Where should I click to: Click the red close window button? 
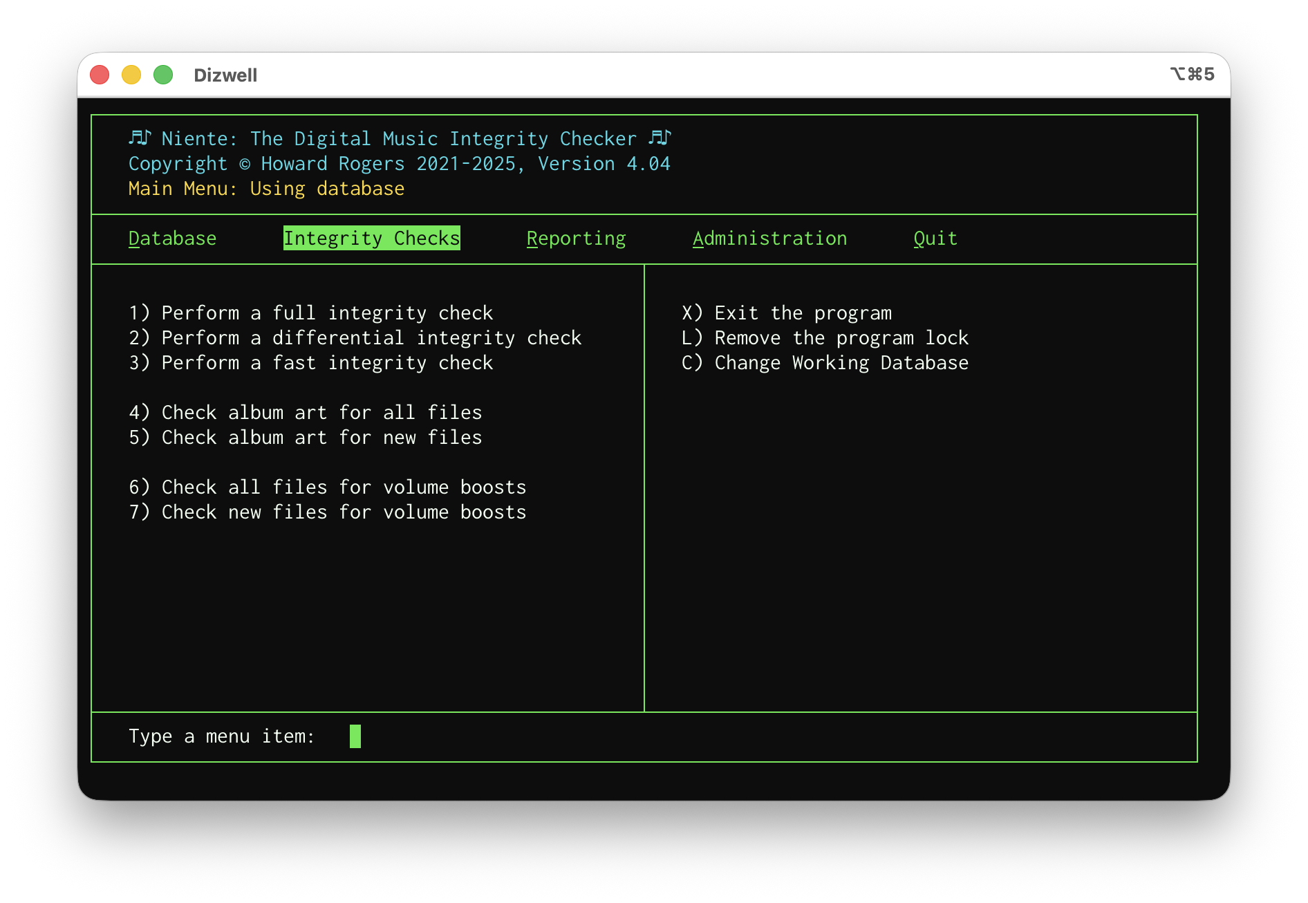[100, 75]
